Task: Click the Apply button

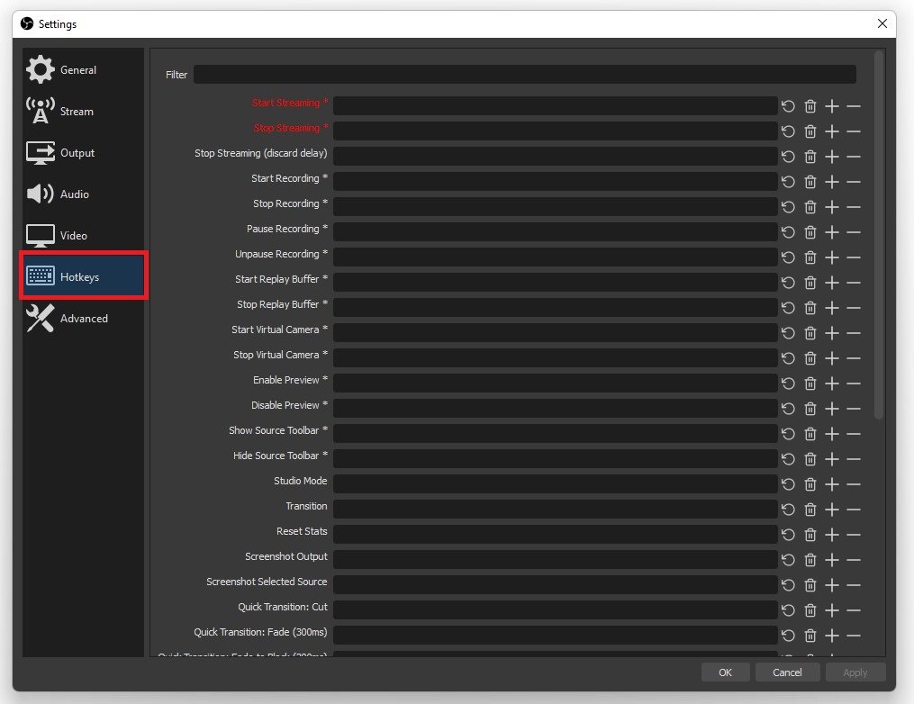Action: point(855,672)
